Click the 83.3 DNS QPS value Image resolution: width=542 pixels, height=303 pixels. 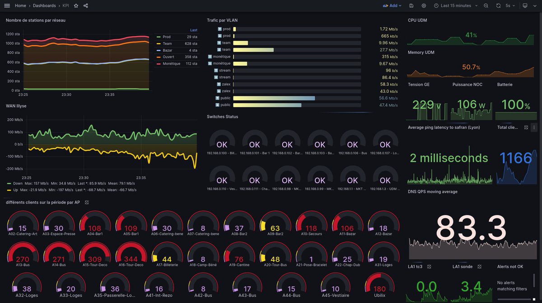[x=471, y=228]
